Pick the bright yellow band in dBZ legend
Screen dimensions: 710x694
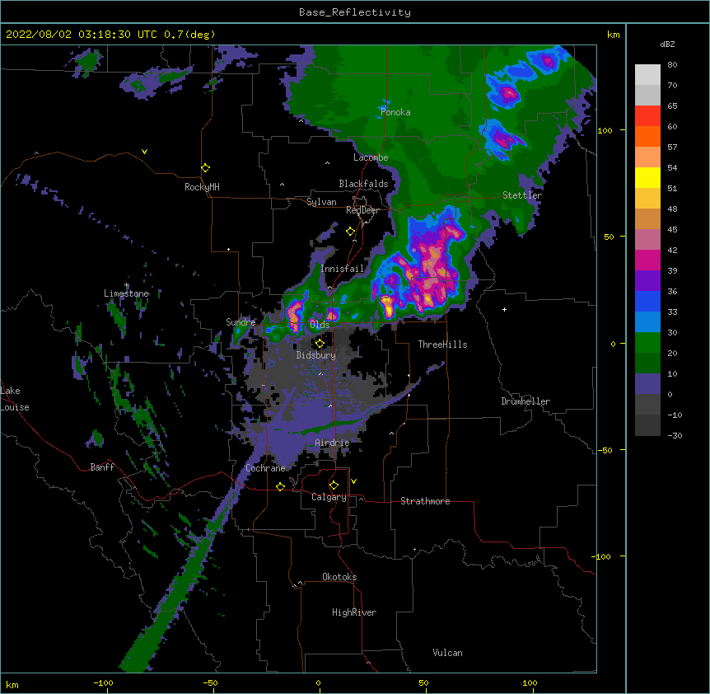tap(647, 177)
